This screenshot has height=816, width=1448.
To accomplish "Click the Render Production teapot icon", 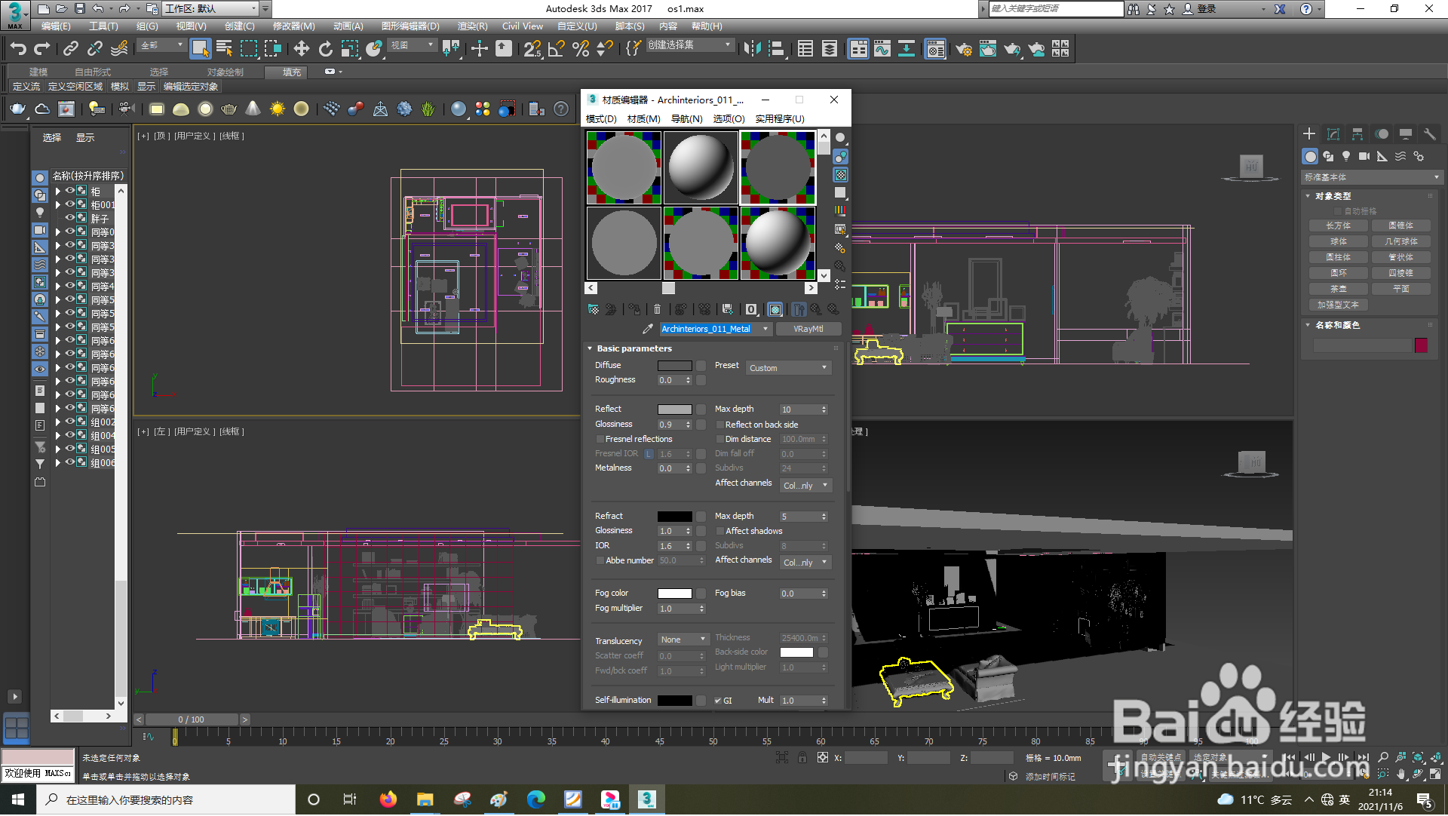I will [x=1012, y=49].
